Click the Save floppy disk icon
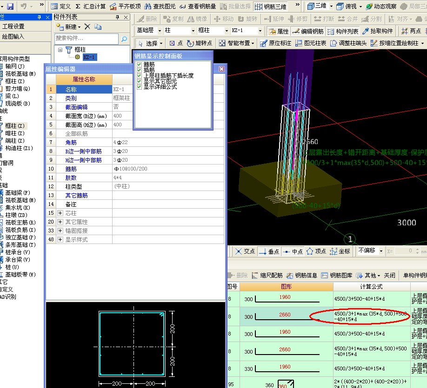 [x=10, y=6]
